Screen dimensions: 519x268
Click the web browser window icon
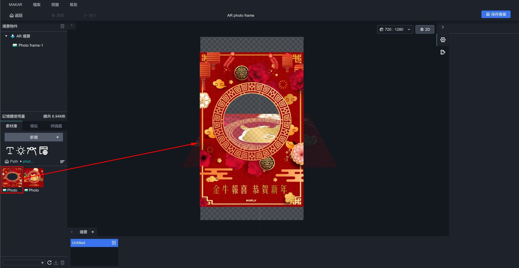click(x=44, y=151)
